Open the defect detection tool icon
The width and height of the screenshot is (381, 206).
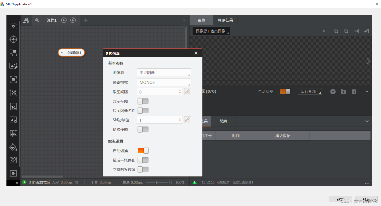tap(13, 160)
